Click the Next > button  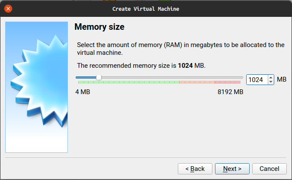coord(232,169)
